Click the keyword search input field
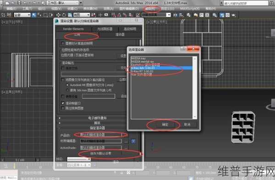This screenshot has height=180, width=275. (x=246, y=3)
